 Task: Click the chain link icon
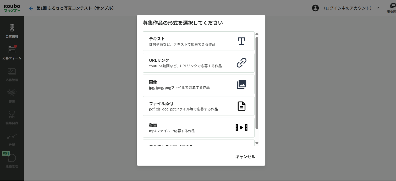coord(241,63)
